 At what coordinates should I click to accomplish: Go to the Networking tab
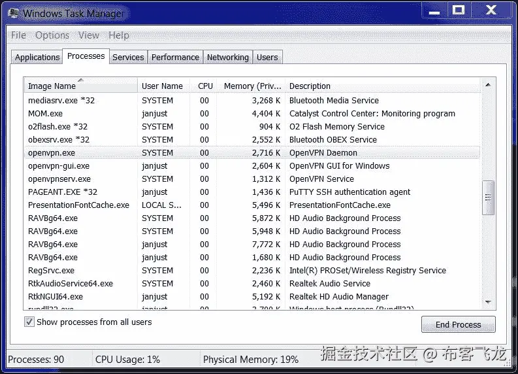[x=228, y=57]
